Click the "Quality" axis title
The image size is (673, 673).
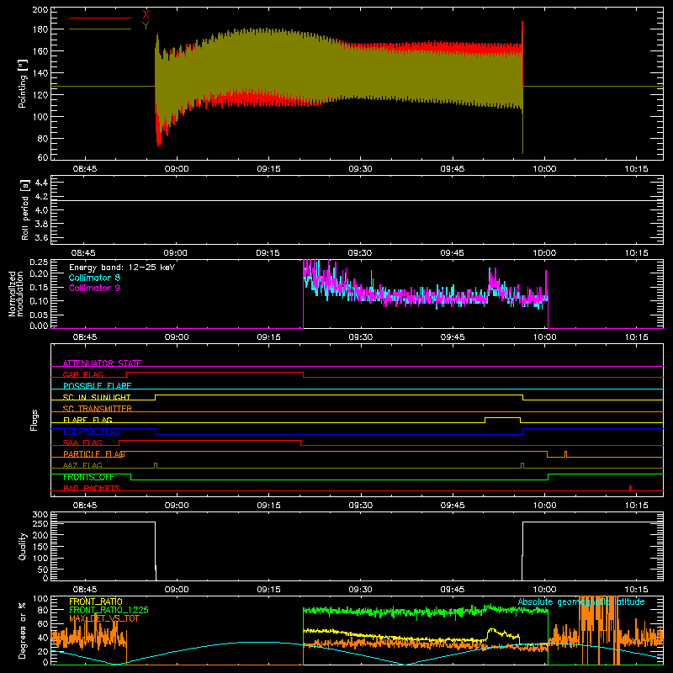pyautogui.click(x=23, y=546)
